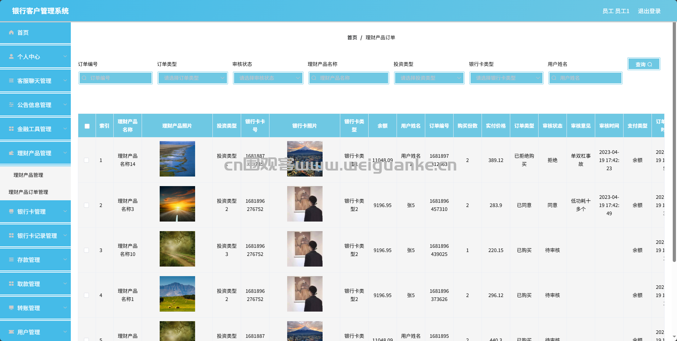Expand 个人中心 menu chevron

pyautogui.click(x=65, y=56)
